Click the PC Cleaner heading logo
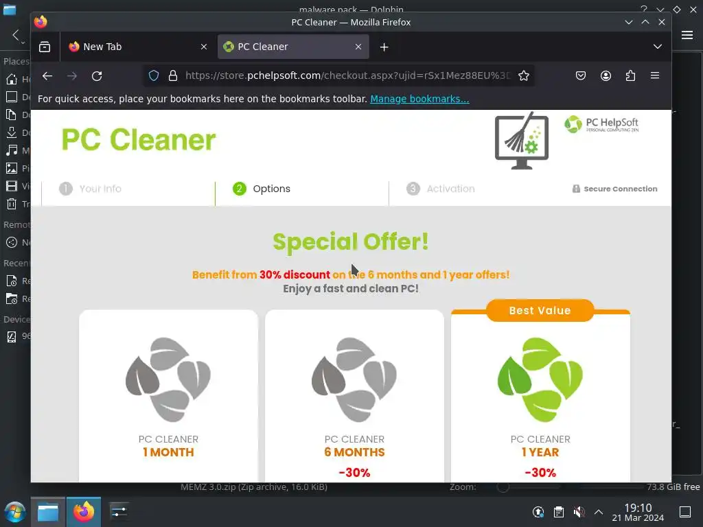This screenshot has height=527, width=703. 139,139
